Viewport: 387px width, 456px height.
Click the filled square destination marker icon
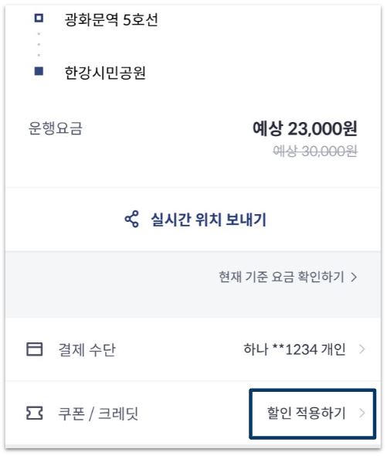pyautogui.click(x=39, y=71)
